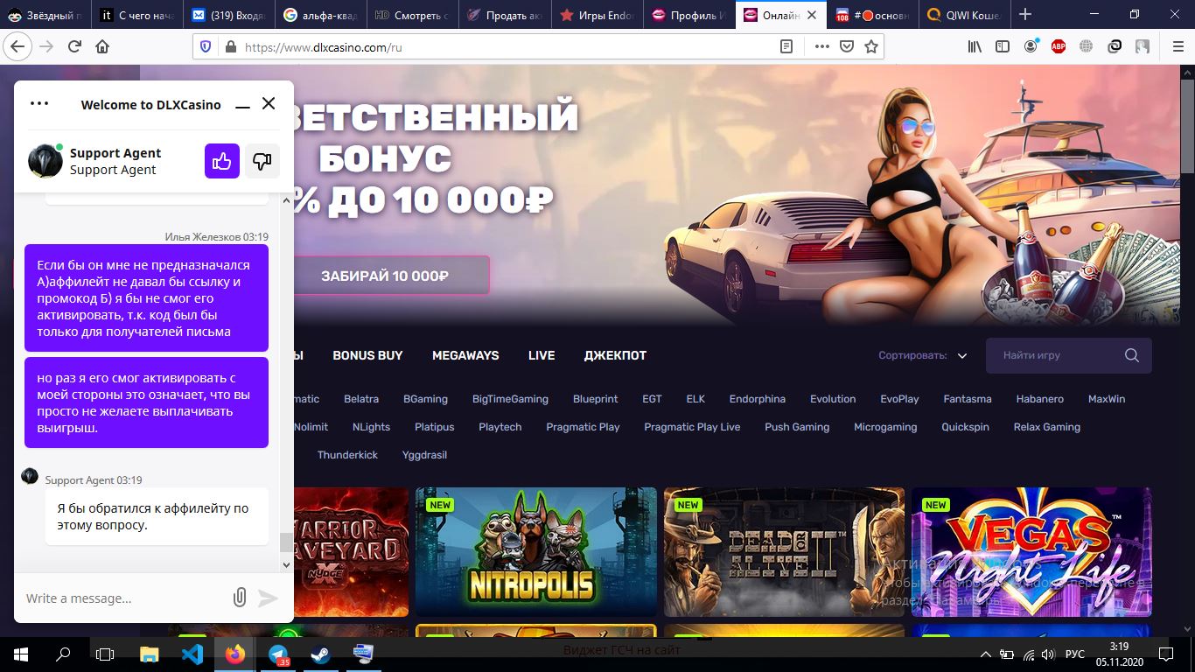Open Visual Studio Code from taskbar

[192, 654]
